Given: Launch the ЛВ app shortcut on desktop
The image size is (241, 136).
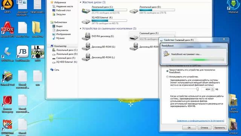Looking at the screenshot, I should [x=23, y=54].
